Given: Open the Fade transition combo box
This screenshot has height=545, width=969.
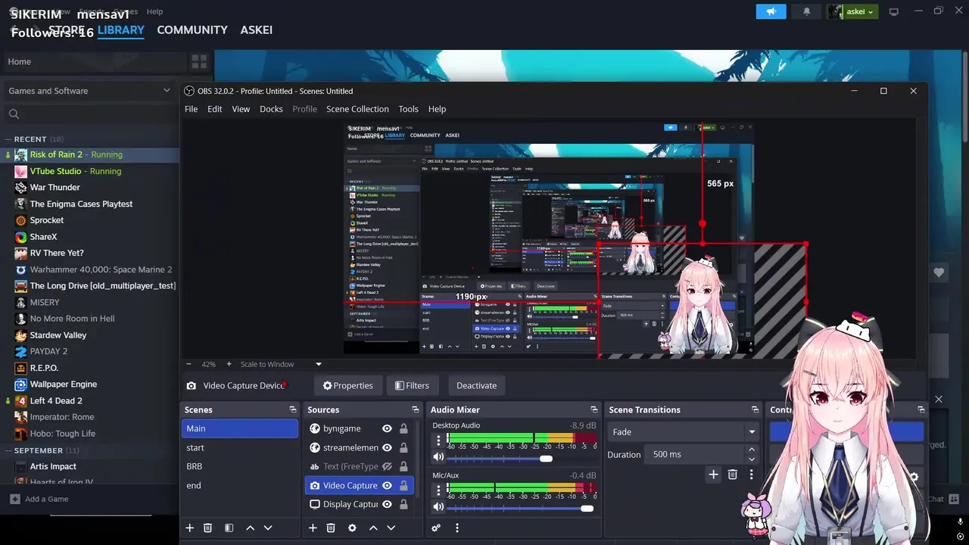Looking at the screenshot, I should tap(683, 431).
